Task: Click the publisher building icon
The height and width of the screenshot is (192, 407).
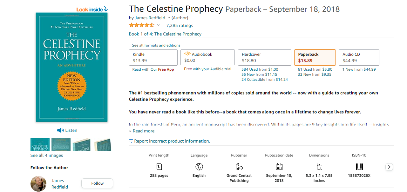Action: click(239, 167)
